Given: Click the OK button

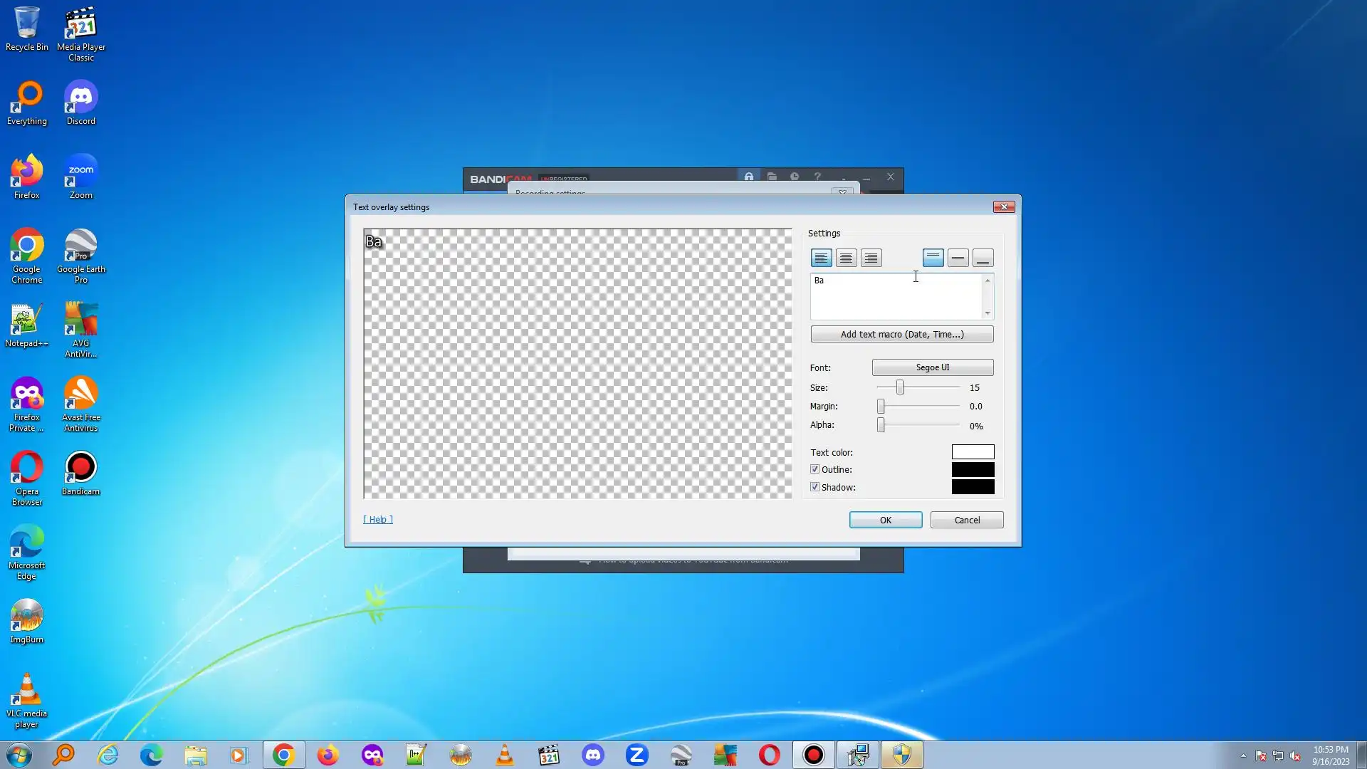Looking at the screenshot, I should tap(885, 520).
